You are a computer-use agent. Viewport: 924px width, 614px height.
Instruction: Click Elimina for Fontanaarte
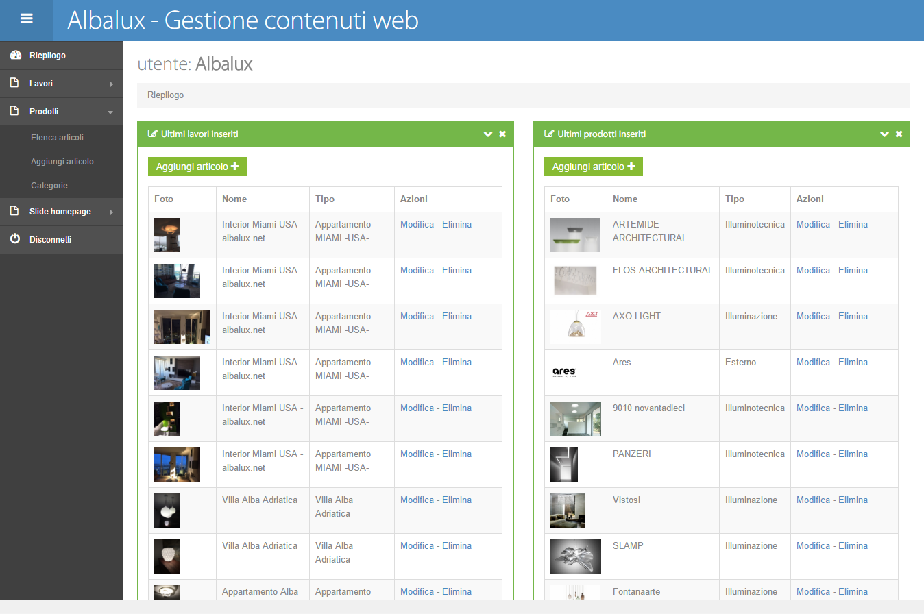tap(853, 591)
